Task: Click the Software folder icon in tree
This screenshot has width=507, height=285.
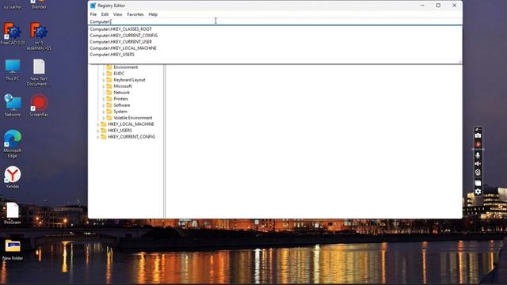Action: [x=109, y=105]
